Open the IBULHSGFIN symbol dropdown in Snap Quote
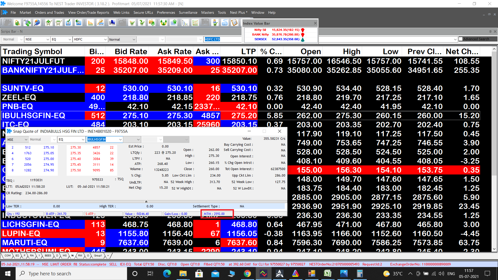The image size is (498, 280). (120, 139)
